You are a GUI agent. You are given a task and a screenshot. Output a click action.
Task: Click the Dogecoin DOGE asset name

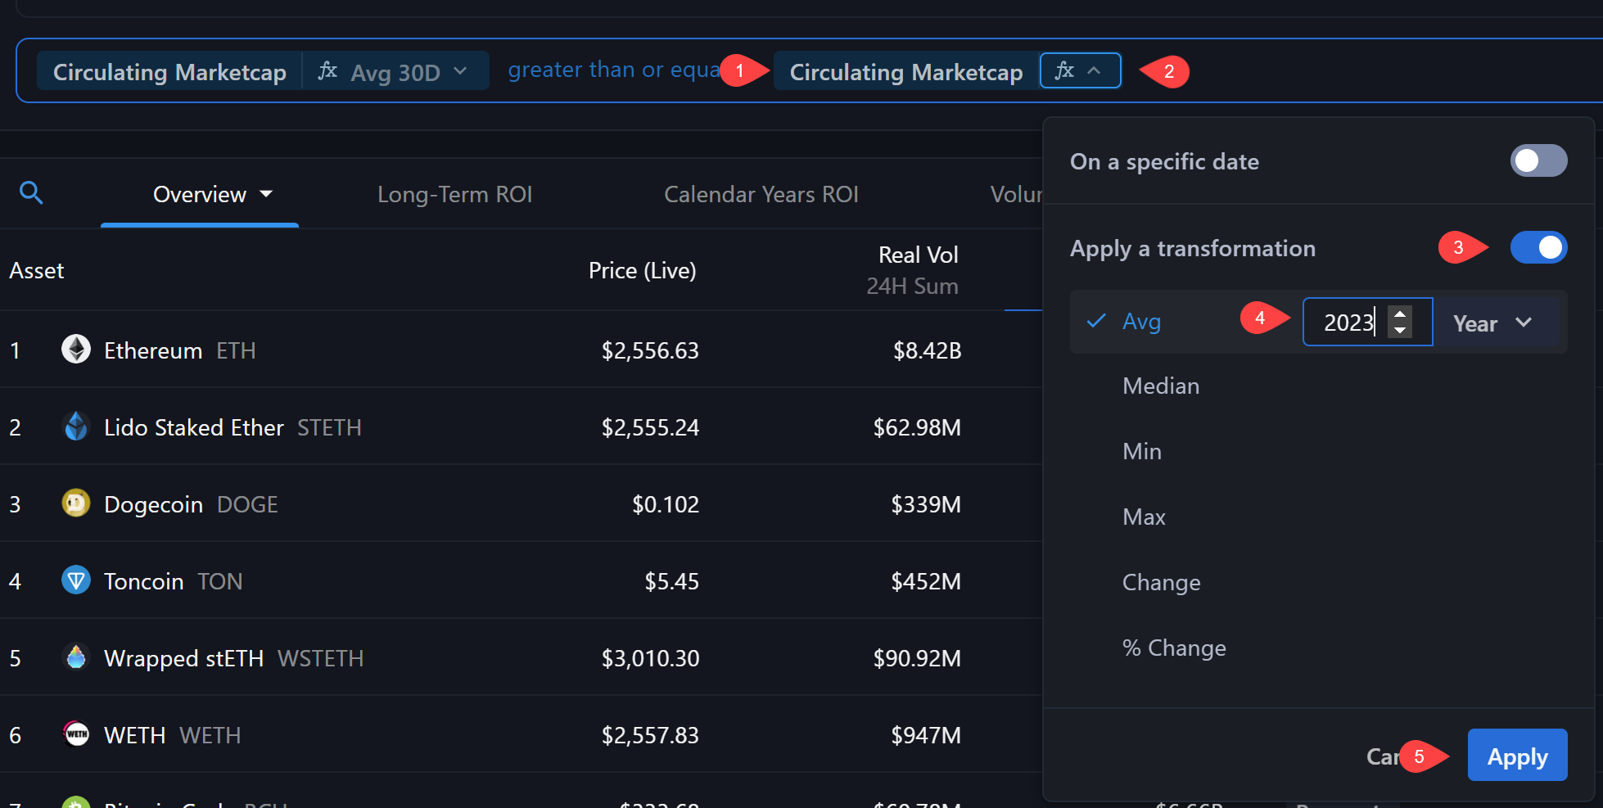[x=191, y=504]
